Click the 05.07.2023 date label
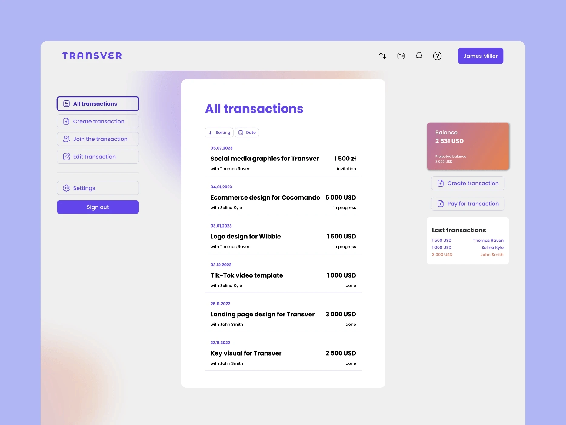The height and width of the screenshot is (425, 566). 221,148
